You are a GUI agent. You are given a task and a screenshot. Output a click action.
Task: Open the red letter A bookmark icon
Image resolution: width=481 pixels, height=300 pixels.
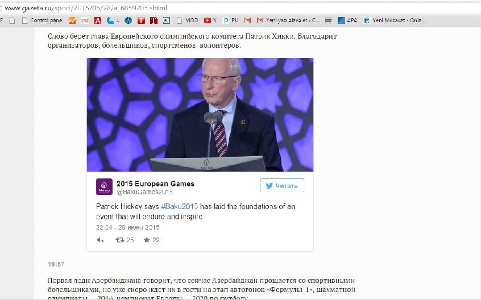tap(98, 20)
